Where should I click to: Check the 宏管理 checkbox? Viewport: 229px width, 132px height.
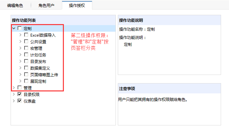(x=26, y=48)
